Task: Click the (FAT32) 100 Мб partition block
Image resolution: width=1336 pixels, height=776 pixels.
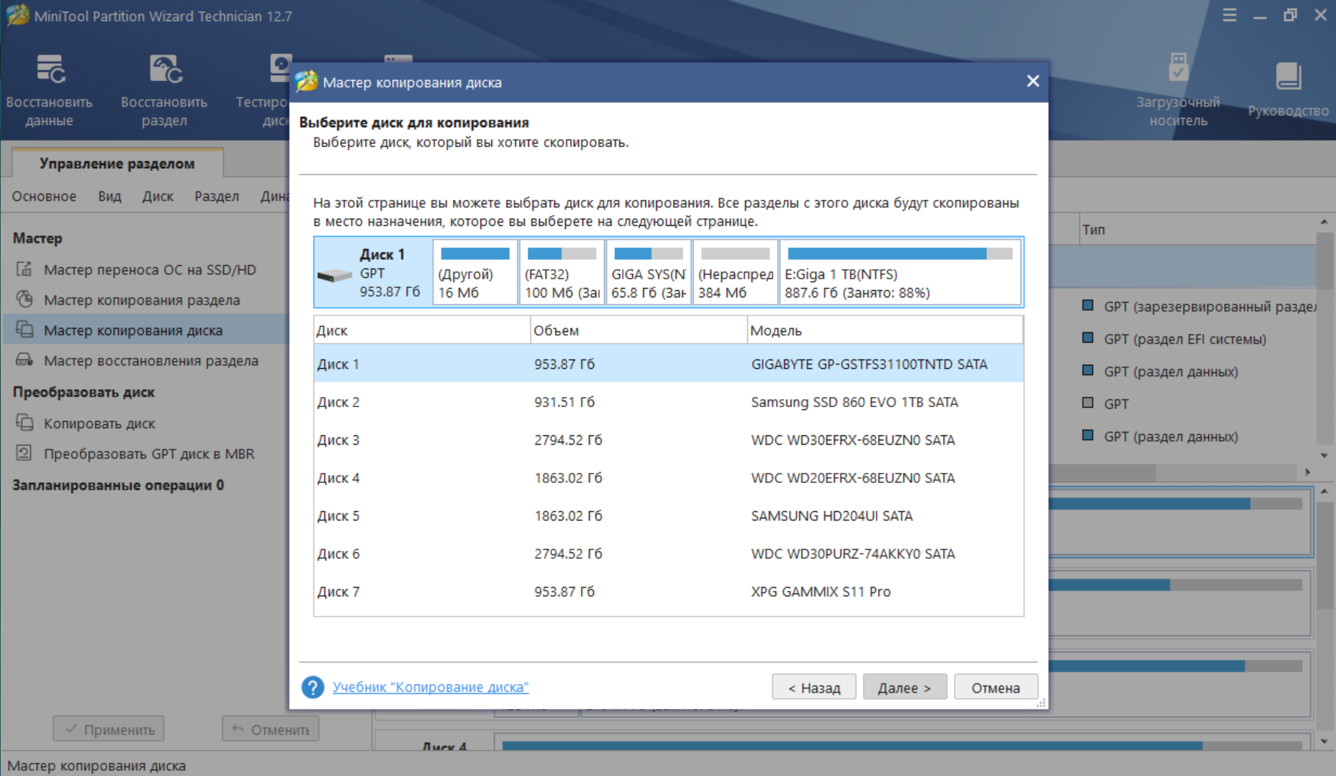Action: click(x=561, y=273)
